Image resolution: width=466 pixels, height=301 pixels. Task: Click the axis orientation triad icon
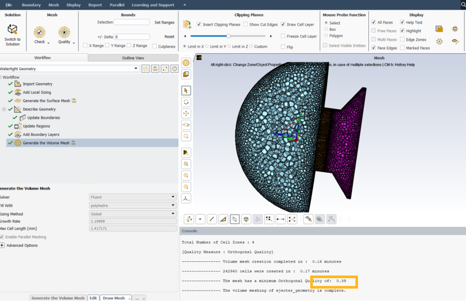pos(186,199)
